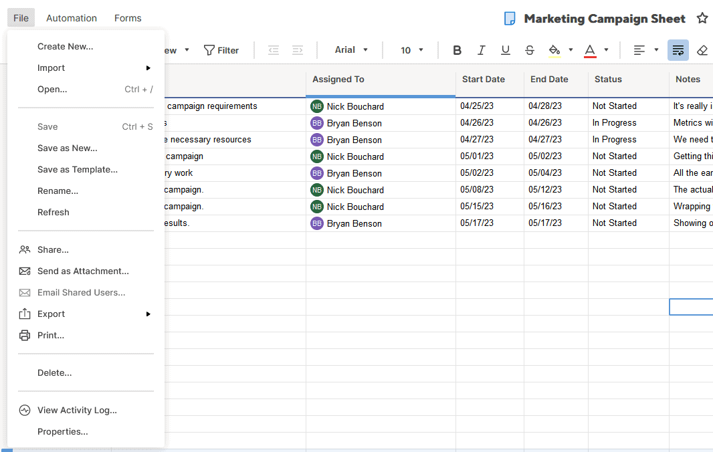Viewport: 713px width, 452px height.
Task: Open the view dropdown arrow left of Filter
Action: pyautogui.click(x=187, y=50)
